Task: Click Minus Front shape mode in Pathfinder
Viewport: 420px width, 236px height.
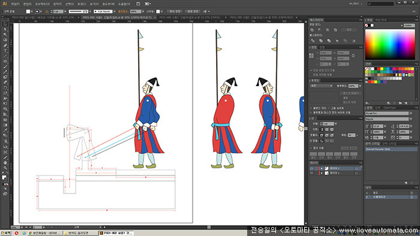Action: pyautogui.click(x=320, y=30)
